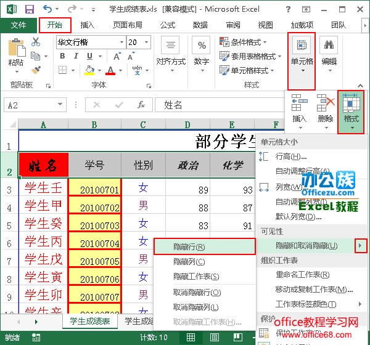
Task: Click the Delete cells icon
Action: tap(325, 108)
